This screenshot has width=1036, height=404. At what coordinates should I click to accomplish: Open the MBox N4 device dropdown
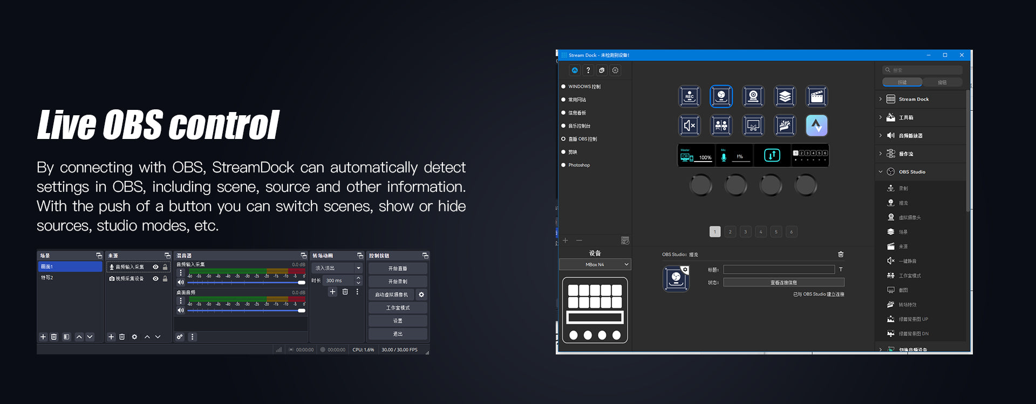[595, 264]
